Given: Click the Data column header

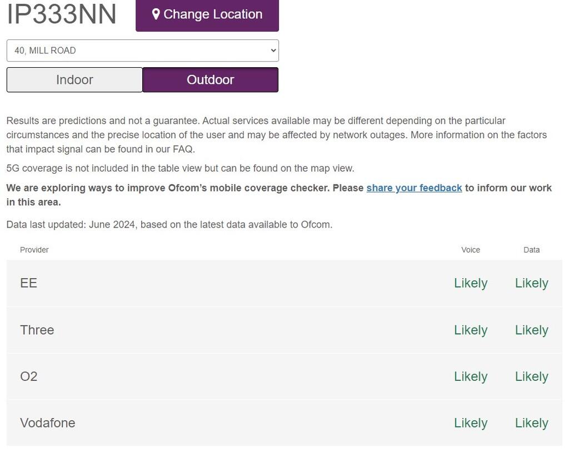Looking at the screenshot, I should [x=531, y=250].
